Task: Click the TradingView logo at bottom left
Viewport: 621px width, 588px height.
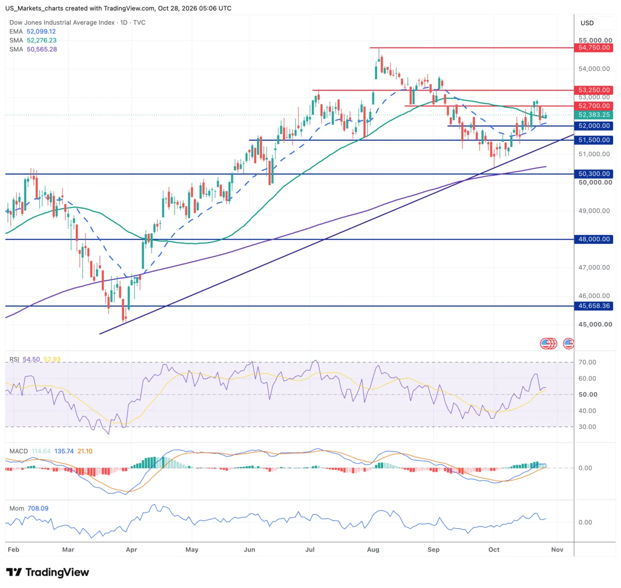Action: tap(48, 572)
